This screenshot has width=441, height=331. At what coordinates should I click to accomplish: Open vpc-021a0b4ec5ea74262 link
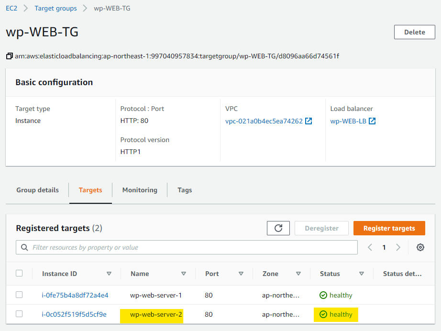[x=264, y=121]
